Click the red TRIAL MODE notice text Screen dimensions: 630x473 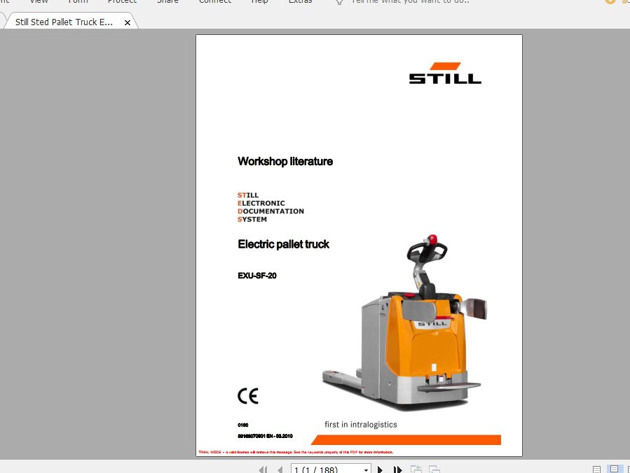click(296, 452)
